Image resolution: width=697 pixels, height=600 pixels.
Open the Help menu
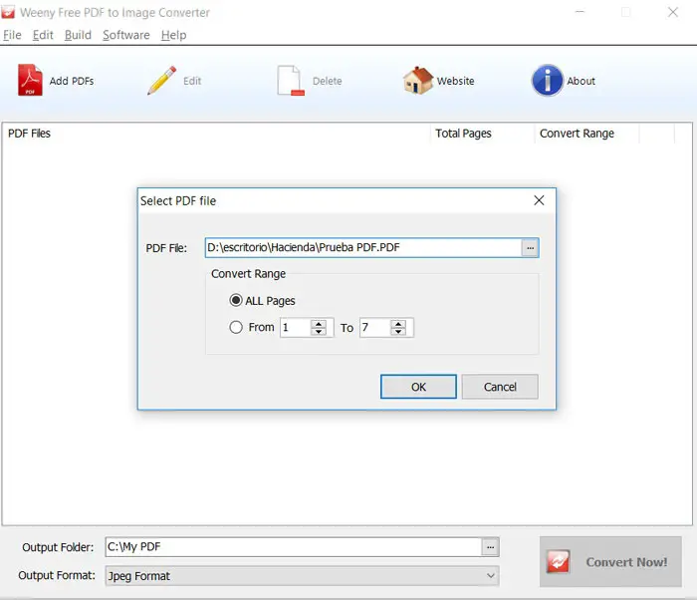(173, 35)
